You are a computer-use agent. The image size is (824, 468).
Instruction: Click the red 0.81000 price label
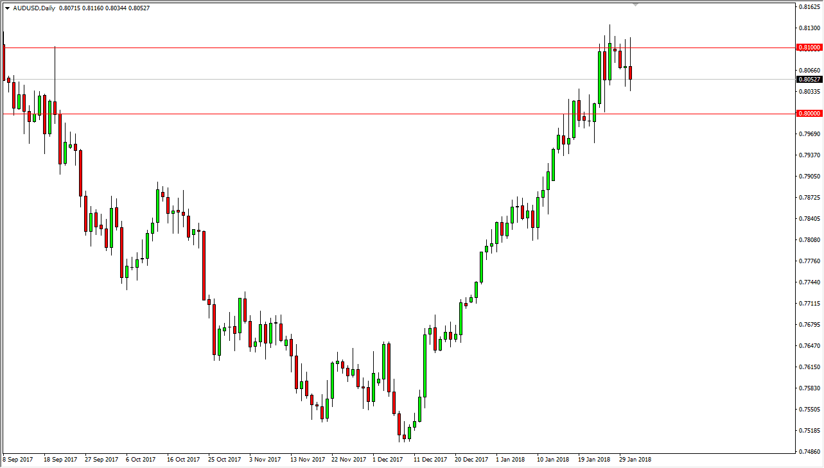pyautogui.click(x=809, y=48)
